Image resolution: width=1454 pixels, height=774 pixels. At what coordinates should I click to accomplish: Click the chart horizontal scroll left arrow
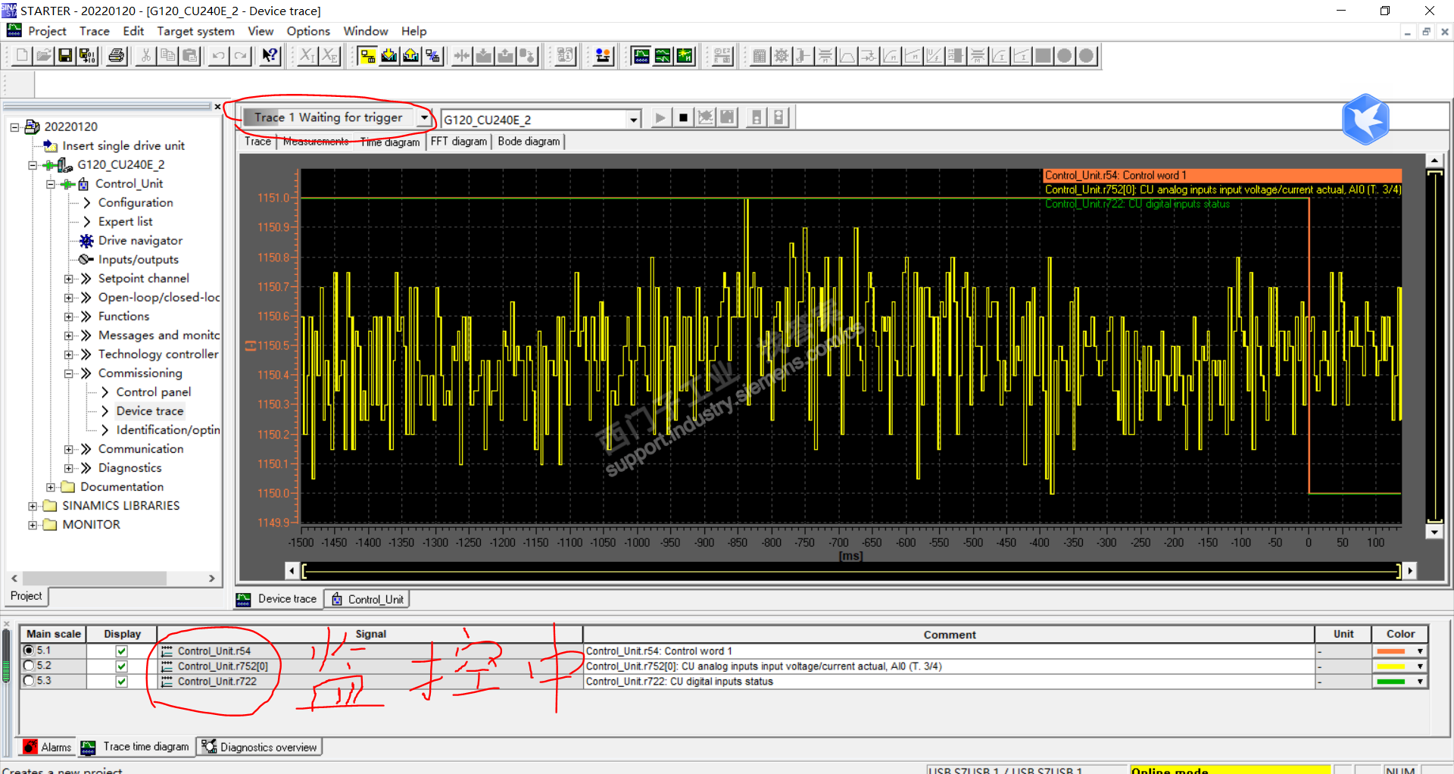pyautogui.click(x=292, y=570)
